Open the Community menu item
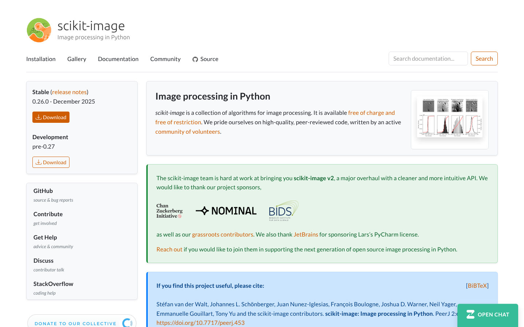The width and height of the screenshot is (524, 327). tap(166, 59)
